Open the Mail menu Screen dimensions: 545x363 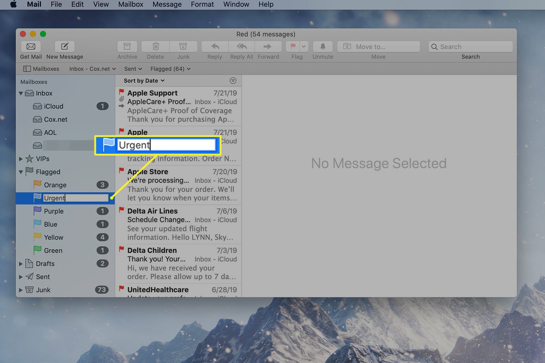[x=34, y=4]
